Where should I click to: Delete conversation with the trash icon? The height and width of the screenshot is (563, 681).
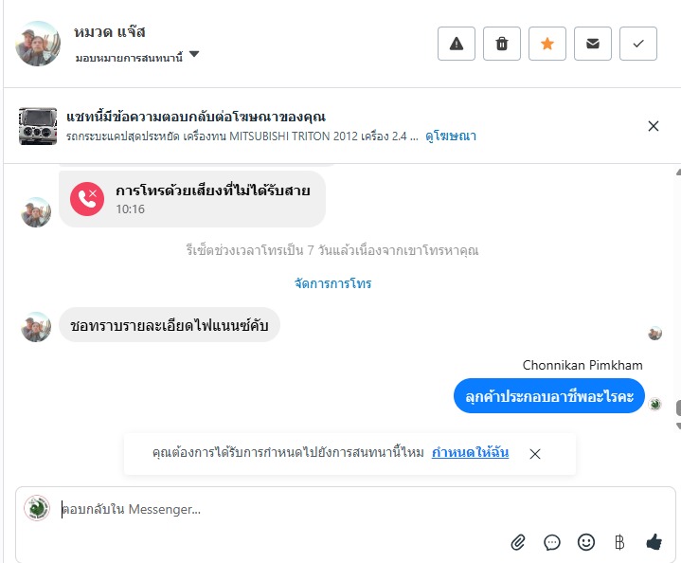pyautogui.click(x=502, y=44)
